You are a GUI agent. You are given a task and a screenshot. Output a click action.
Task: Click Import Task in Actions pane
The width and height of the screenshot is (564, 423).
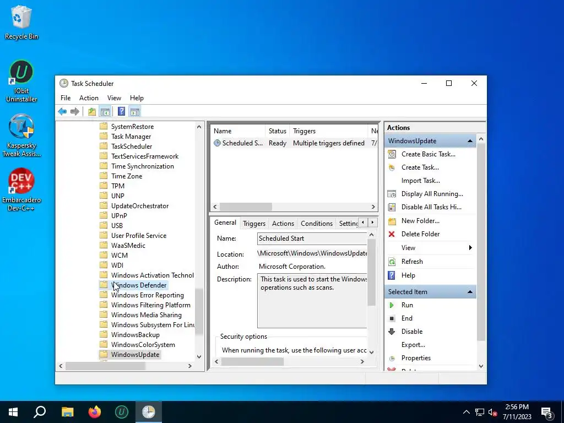point(420,181)
